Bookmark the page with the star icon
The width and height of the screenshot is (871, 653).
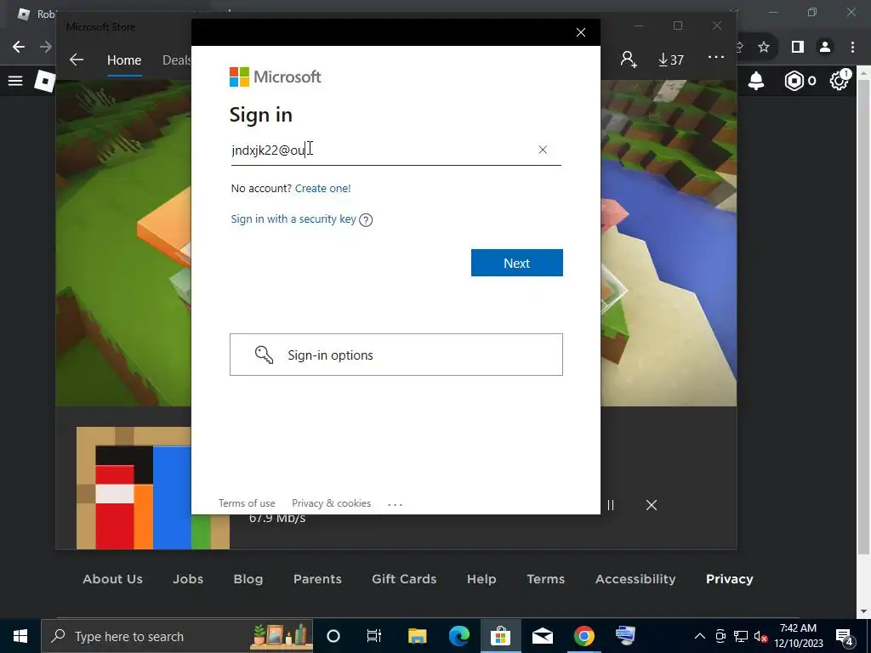click(764, 48)
